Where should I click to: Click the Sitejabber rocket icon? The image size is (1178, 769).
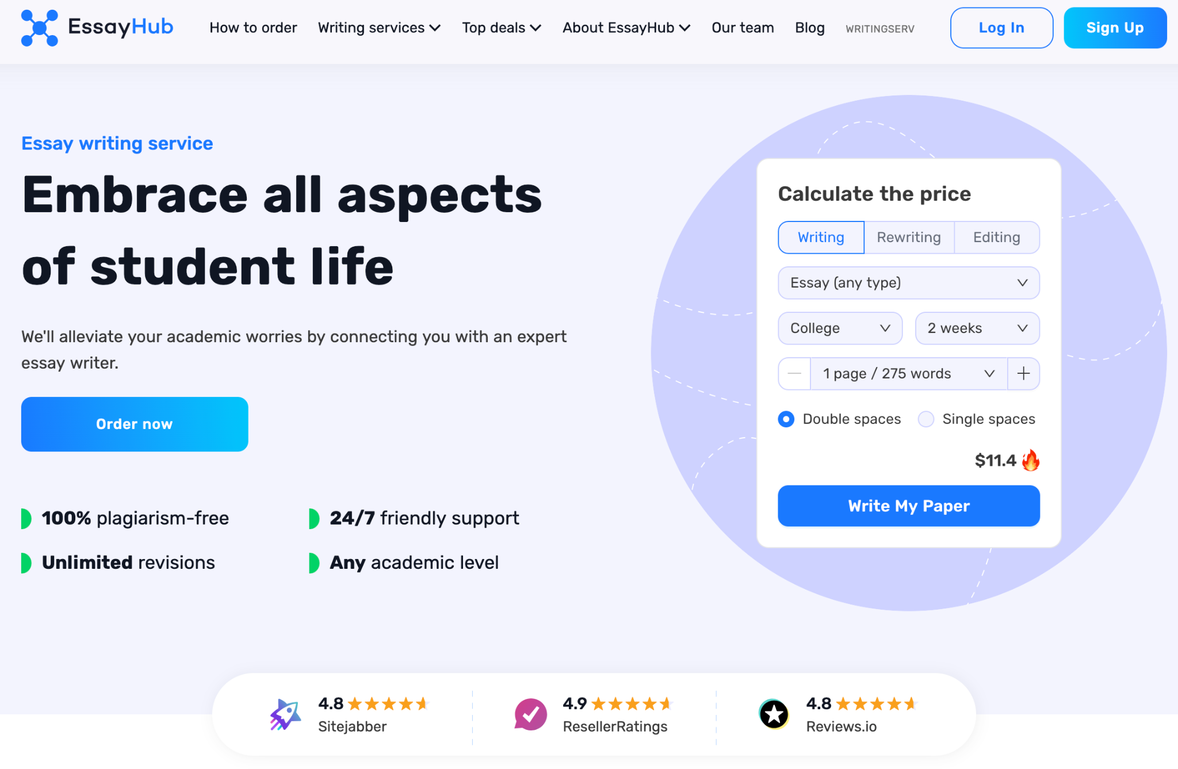285,714
